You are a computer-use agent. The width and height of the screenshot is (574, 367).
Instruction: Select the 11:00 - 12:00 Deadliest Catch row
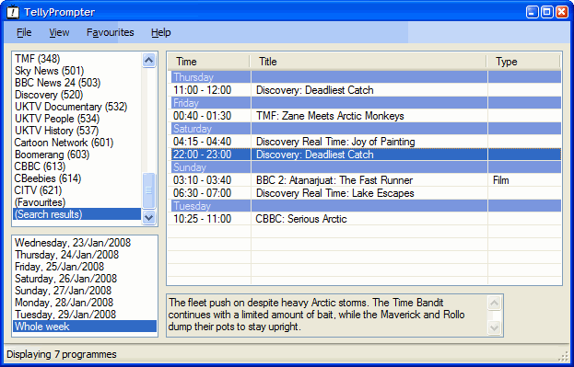pyautogui.click(x=366, y=90)
